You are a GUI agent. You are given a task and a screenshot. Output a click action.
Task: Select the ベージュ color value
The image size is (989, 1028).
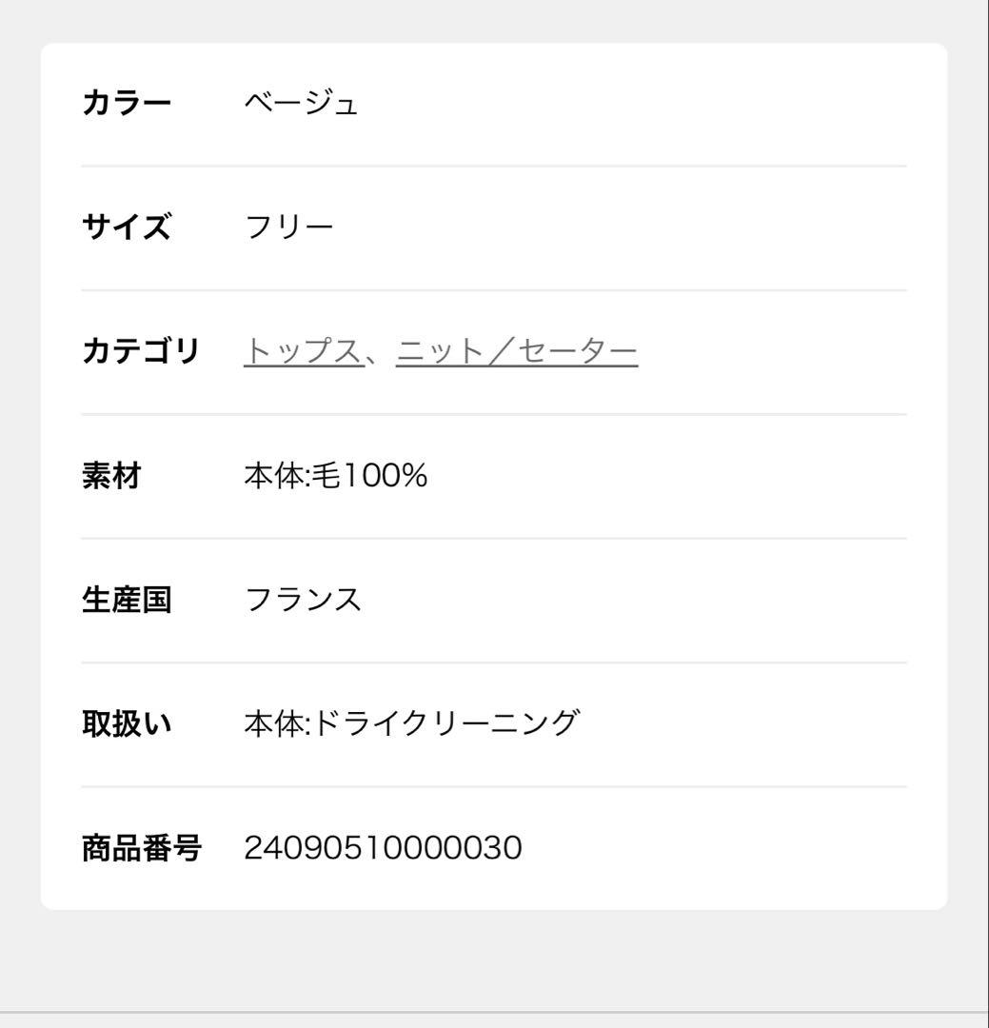pos(302,103)
